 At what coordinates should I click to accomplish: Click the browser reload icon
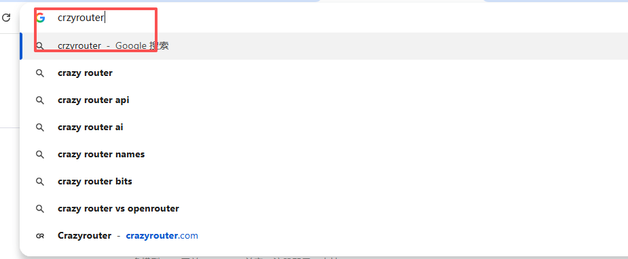(x=6, y=18)
